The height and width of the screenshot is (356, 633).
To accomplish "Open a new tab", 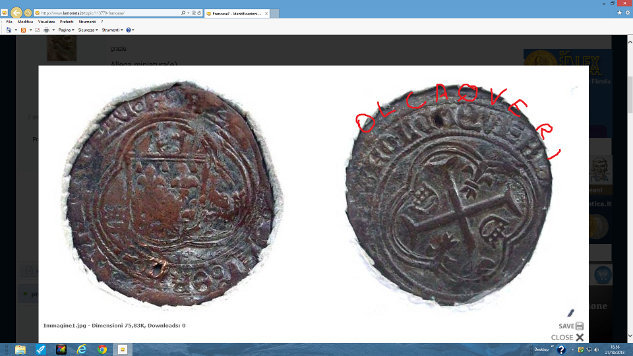I will click(274, 13).
